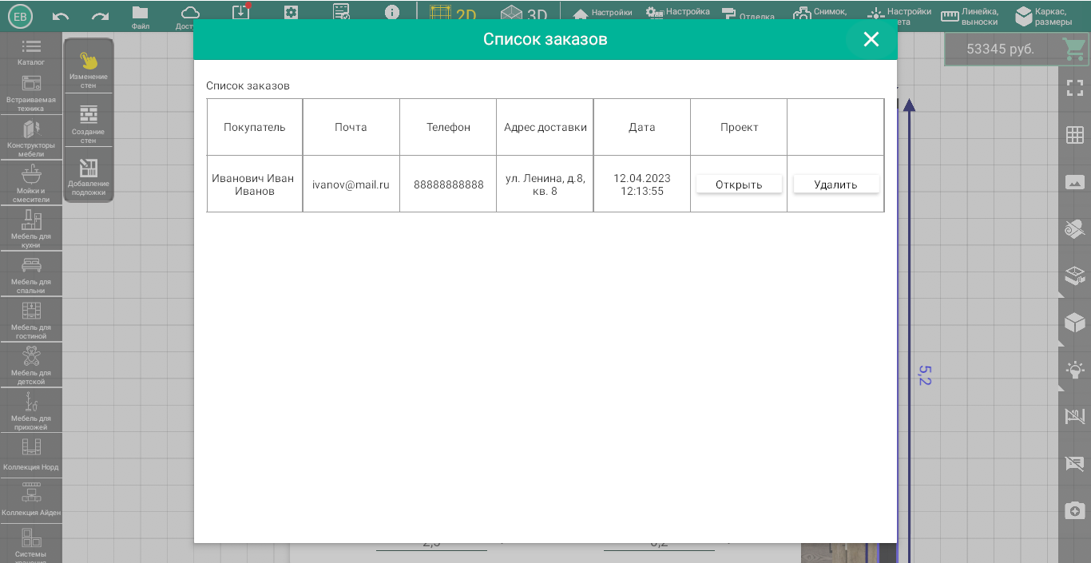Click the 53345 руб. total price
The image size is (1091, 563).
(1000, 50)
